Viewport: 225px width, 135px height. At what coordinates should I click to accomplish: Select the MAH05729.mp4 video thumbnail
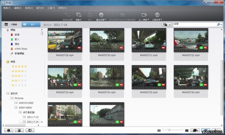click(x=65, y=40)
